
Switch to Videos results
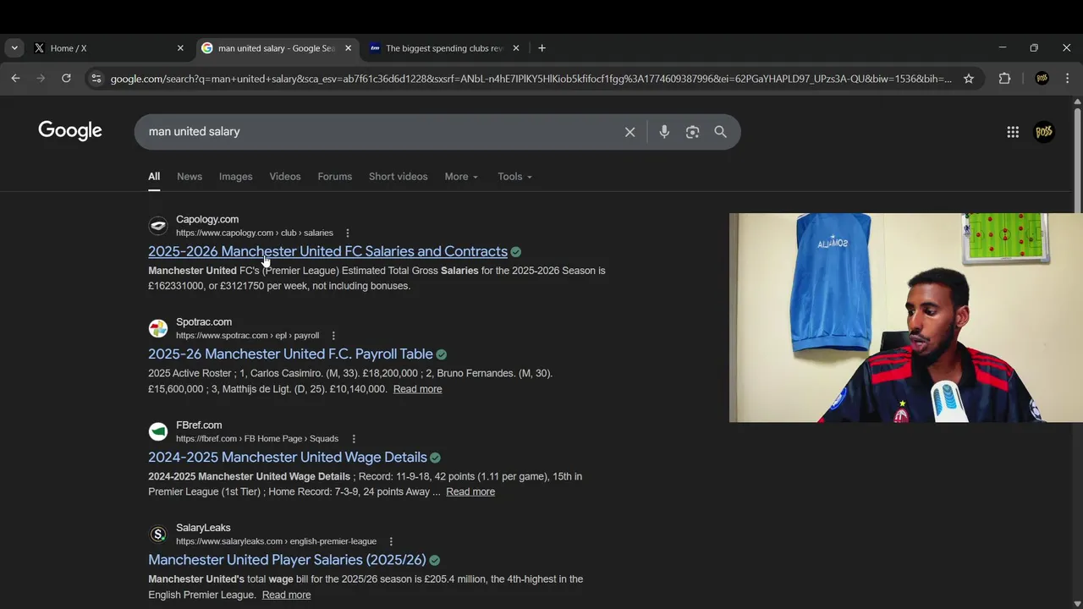click(285, 177)
